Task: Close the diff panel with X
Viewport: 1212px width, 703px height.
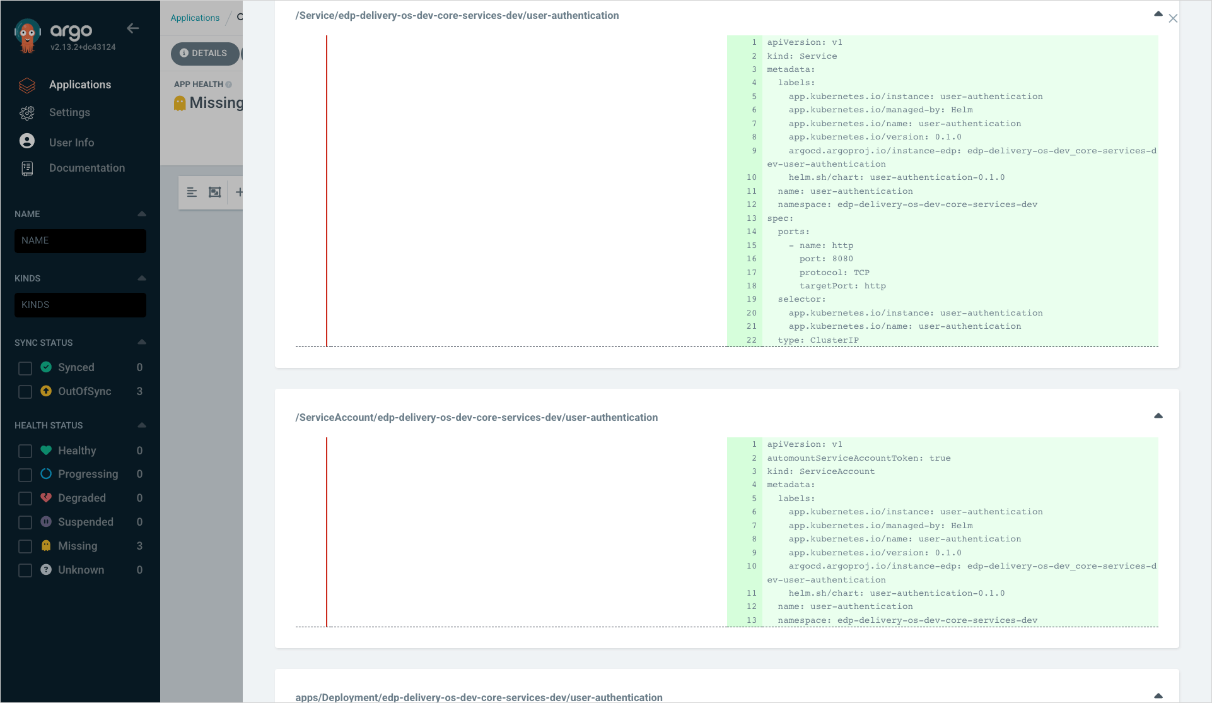Action: (x=1172, y=19)
